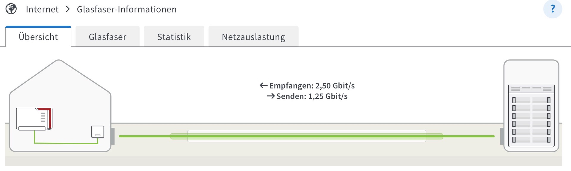Click the breadcrumb chevron after Internet
Screen dimensions: 571x171
(x=68, y=9)
